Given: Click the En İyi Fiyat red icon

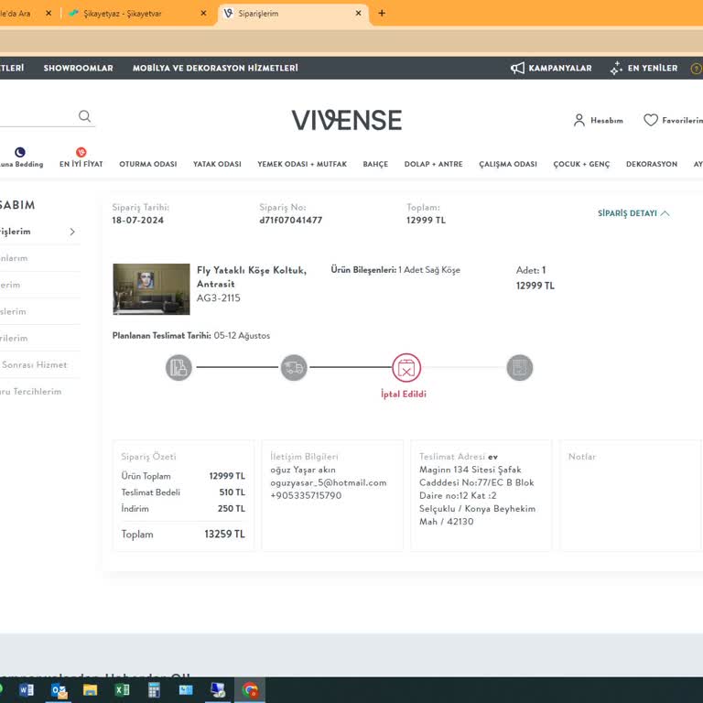Looking at the screenshot, I should pyautogui.click(x=81, y=152).
